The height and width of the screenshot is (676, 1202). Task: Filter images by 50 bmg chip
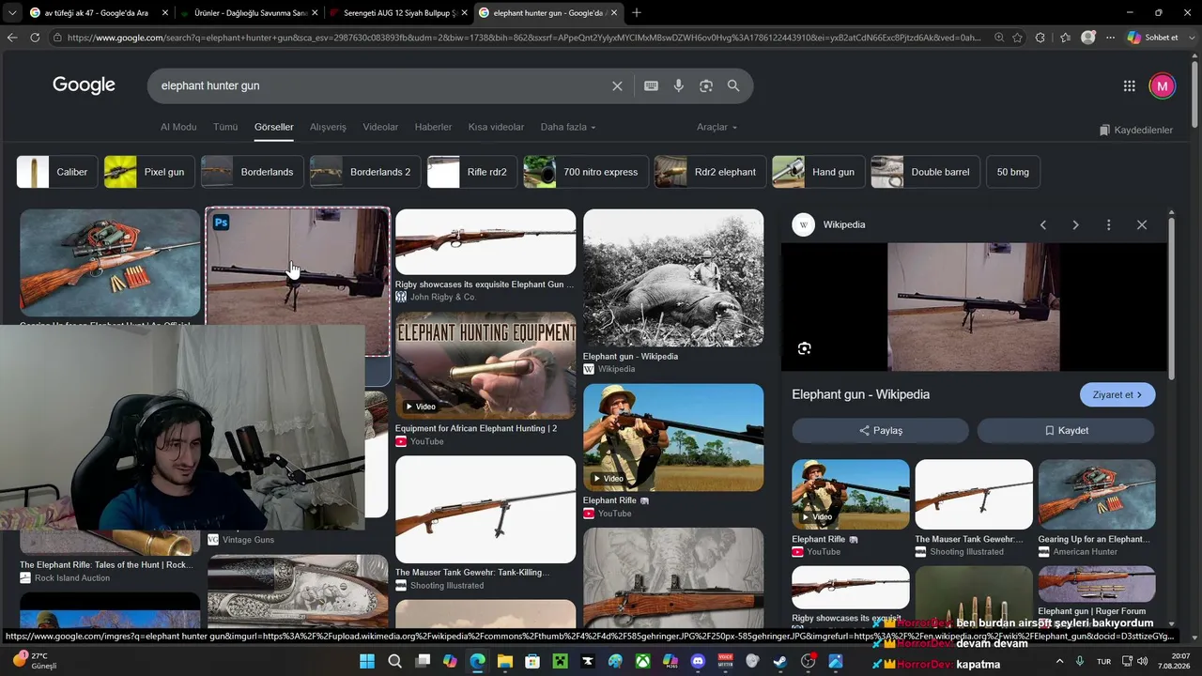(1013, 172)
